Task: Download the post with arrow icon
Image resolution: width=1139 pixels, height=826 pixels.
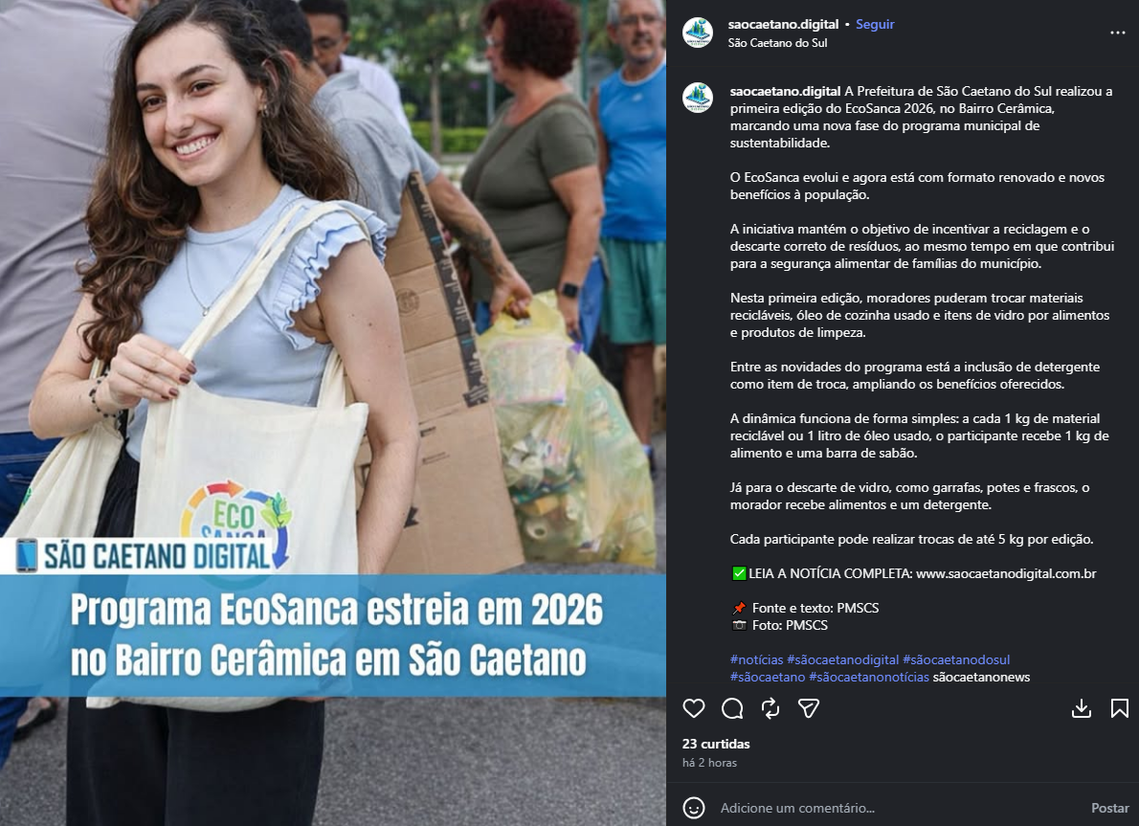Action: click(1082, 708)
